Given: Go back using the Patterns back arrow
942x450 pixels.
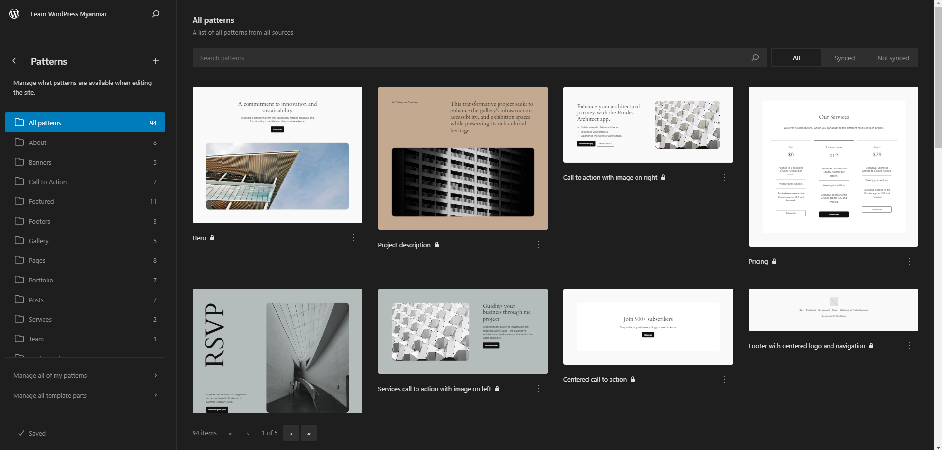Looking at the screenshot, I should [x=14, y=61].
